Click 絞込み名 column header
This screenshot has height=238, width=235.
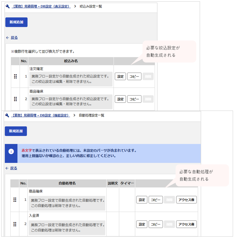71,61
